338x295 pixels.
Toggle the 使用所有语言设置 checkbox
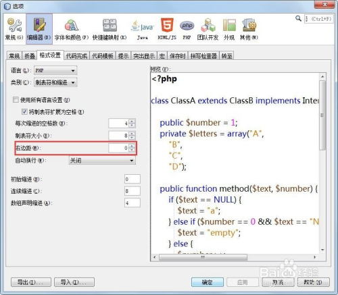coord(16,100)
